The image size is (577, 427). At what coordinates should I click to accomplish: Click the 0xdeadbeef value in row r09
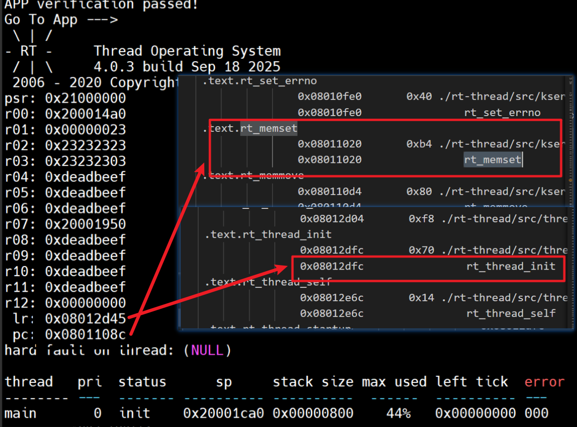[85, 256]
